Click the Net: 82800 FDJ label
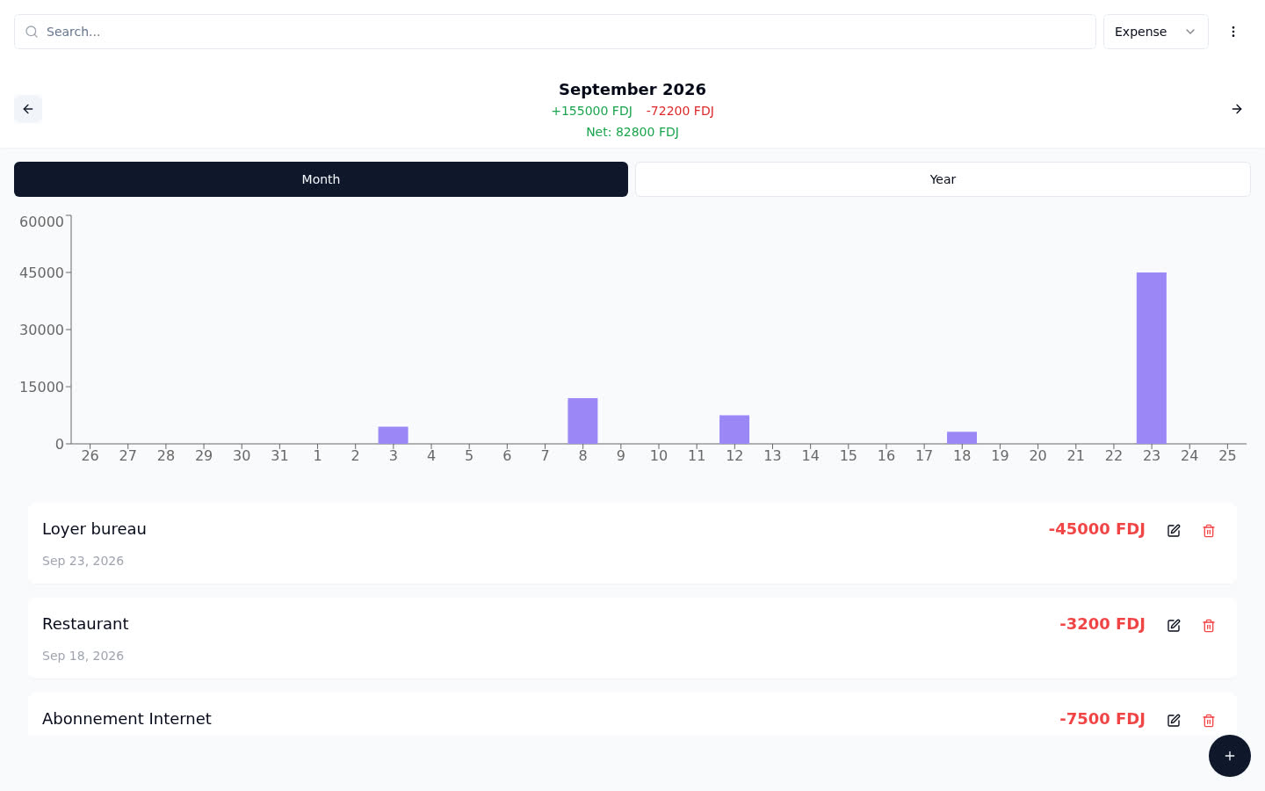Viewport: 1265px width, 791px height. point(632,132)
